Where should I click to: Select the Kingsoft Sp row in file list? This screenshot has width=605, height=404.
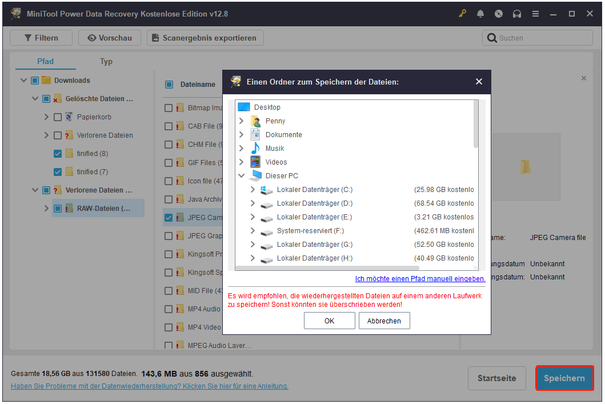(193, 273)
